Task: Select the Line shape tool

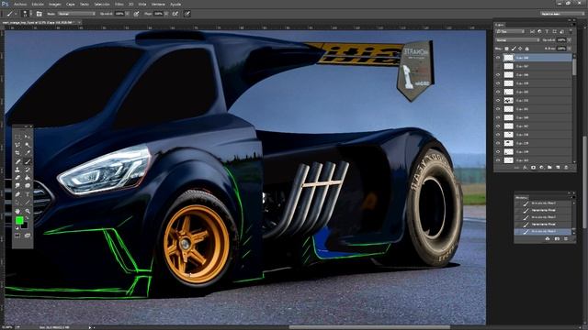Action: [28, 203]
